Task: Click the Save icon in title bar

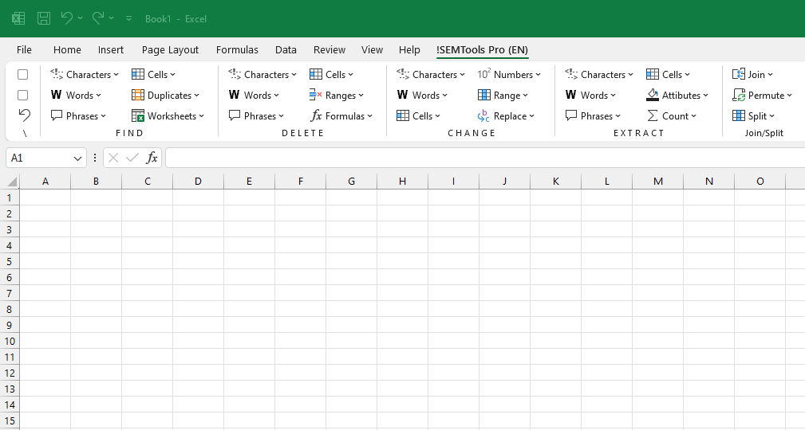Action: 44,18
